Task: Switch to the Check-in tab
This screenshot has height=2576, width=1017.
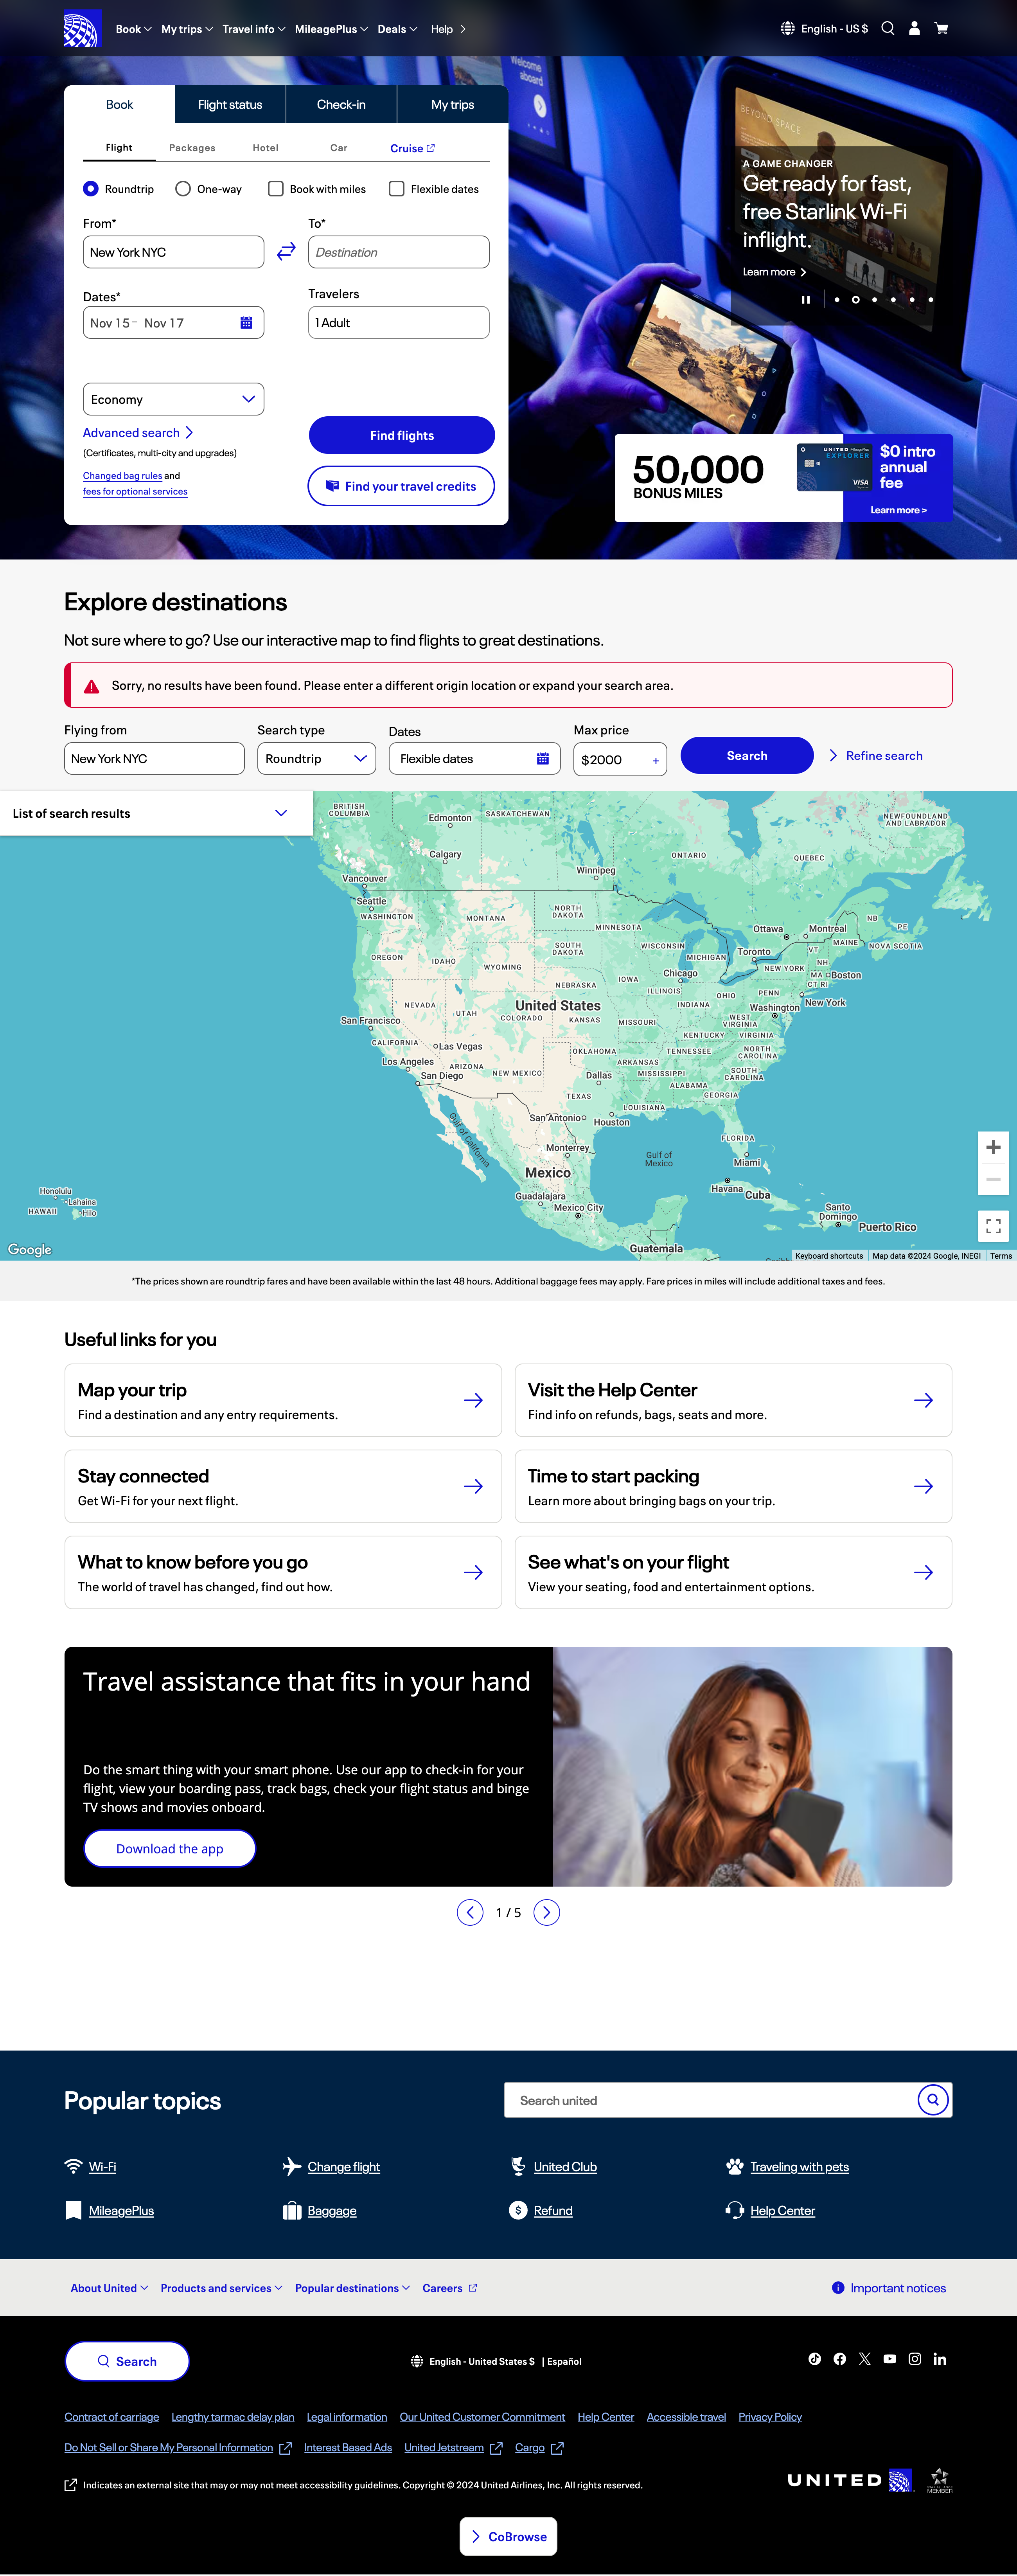Action: [341, 104]
